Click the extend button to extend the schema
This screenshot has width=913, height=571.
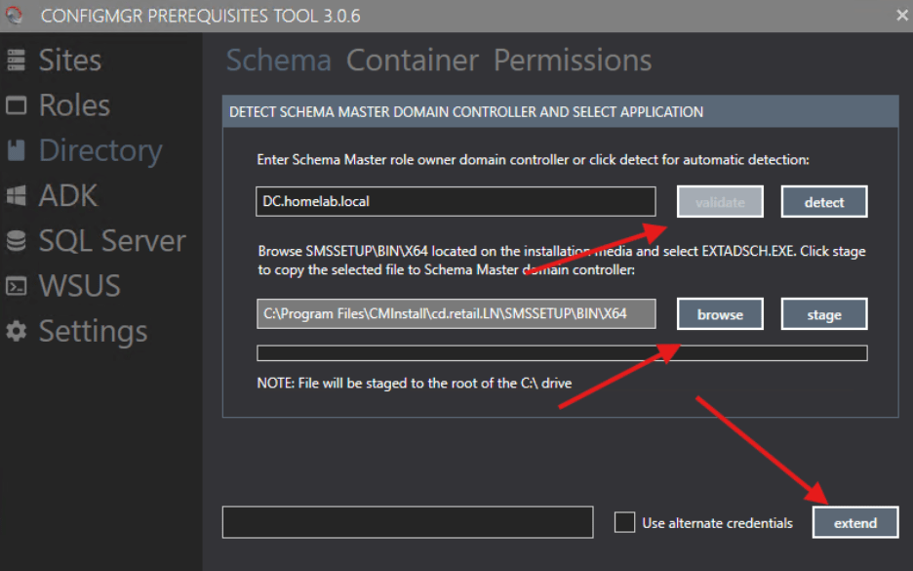point(855,522)
